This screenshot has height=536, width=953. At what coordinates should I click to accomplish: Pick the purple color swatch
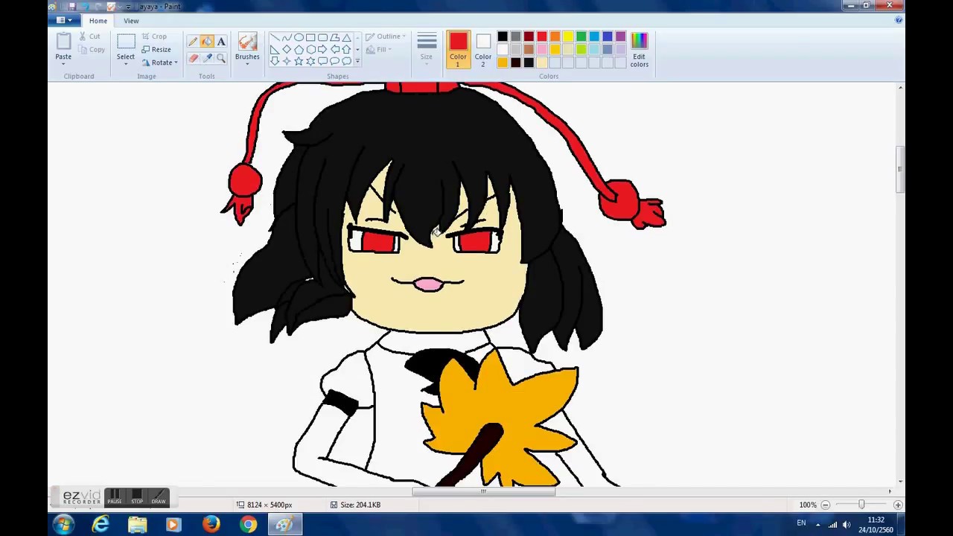(621, 37)
